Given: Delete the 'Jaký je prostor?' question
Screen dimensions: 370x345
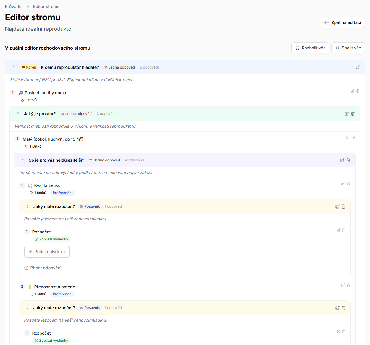Looking at the screenshot, I should pos(353,114).
